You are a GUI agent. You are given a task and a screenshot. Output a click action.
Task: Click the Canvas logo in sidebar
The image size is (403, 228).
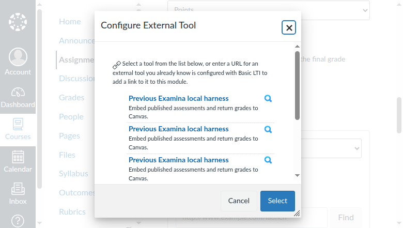click(18, 22)
